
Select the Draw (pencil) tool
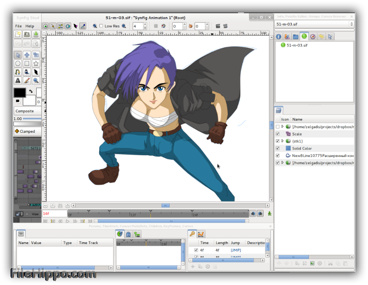point(27,81)
